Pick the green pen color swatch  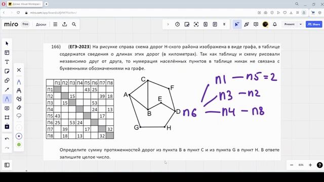point(19,145)
